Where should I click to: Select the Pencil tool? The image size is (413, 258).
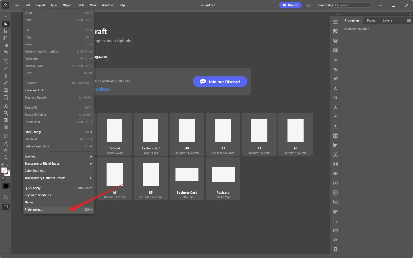(5, 83)
